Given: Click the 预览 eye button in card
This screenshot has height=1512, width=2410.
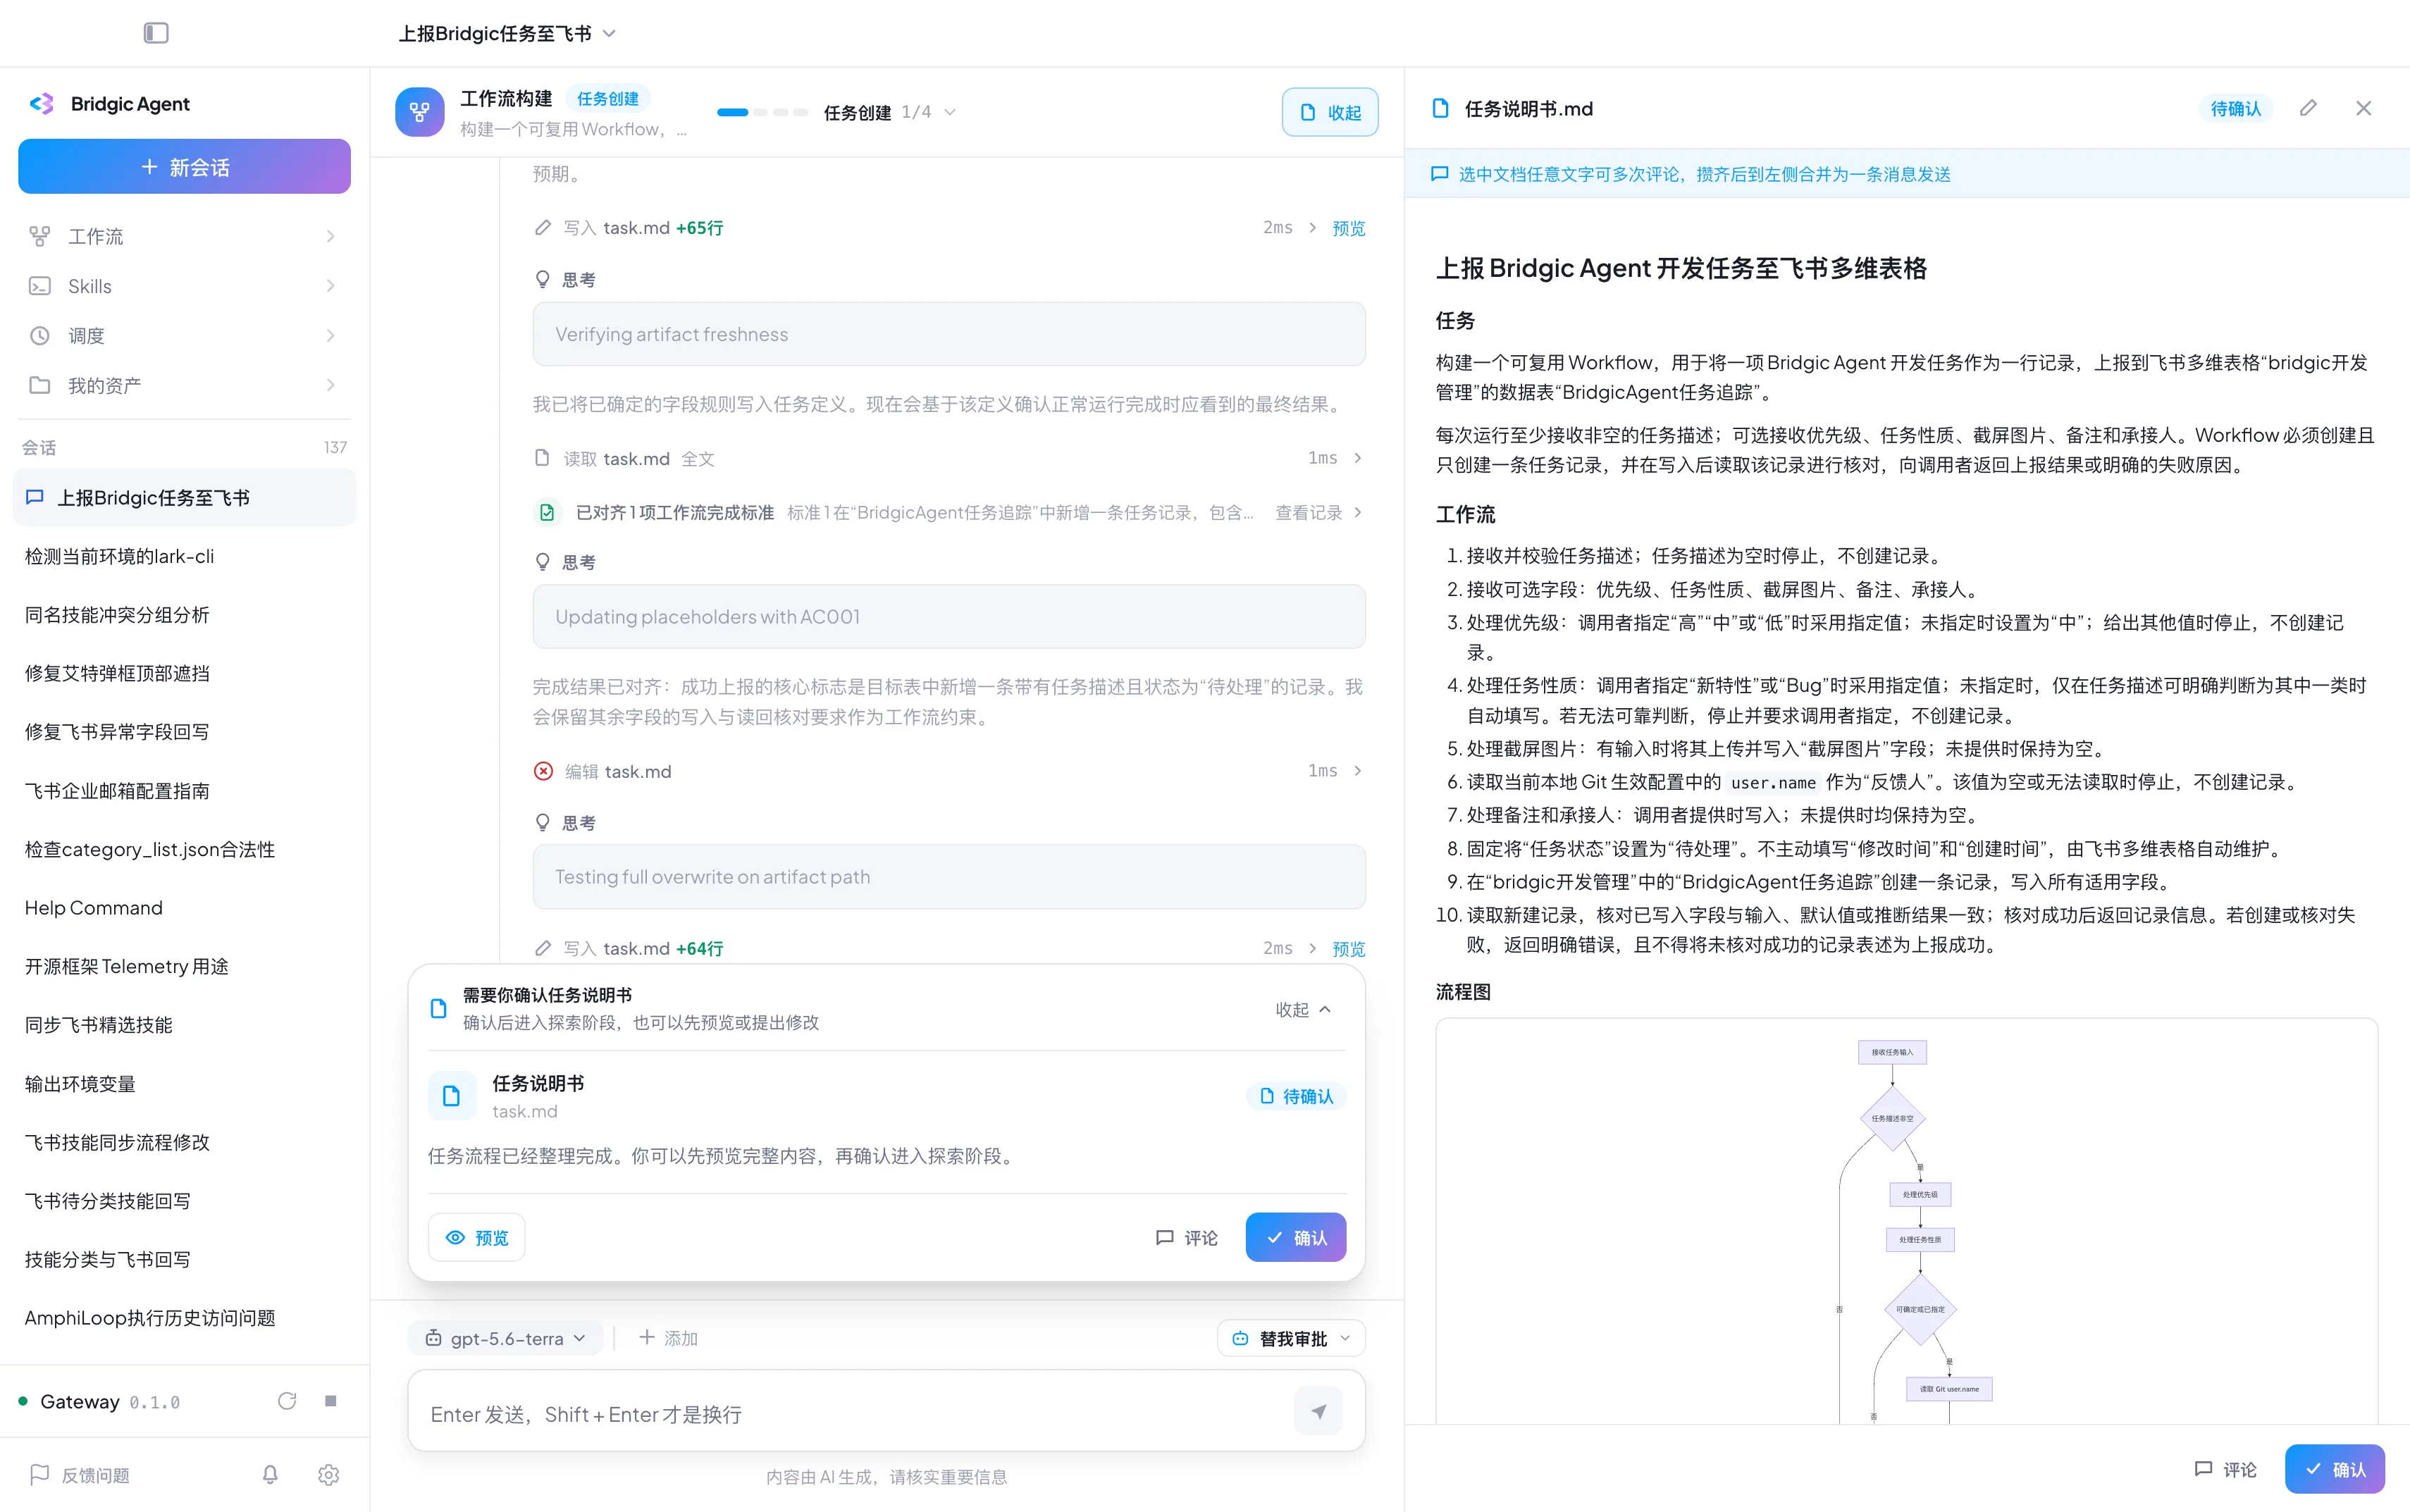Looking at the screenshot, I should click(477, 1237).
